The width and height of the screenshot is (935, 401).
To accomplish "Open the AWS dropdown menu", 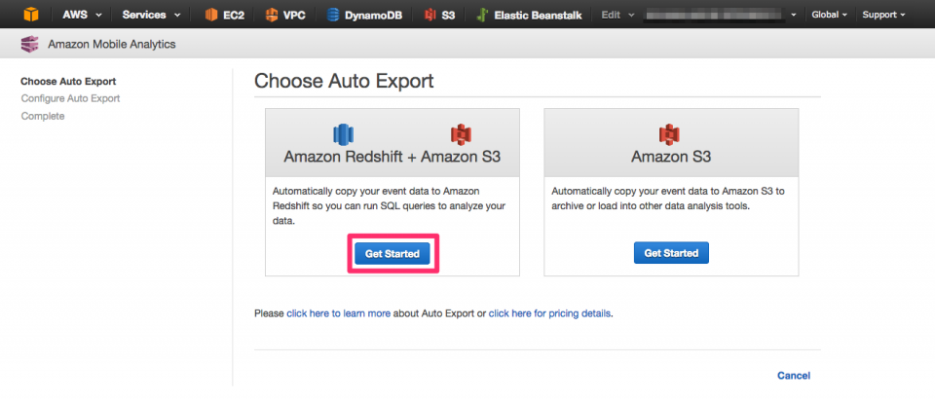I will click(82, 15).
